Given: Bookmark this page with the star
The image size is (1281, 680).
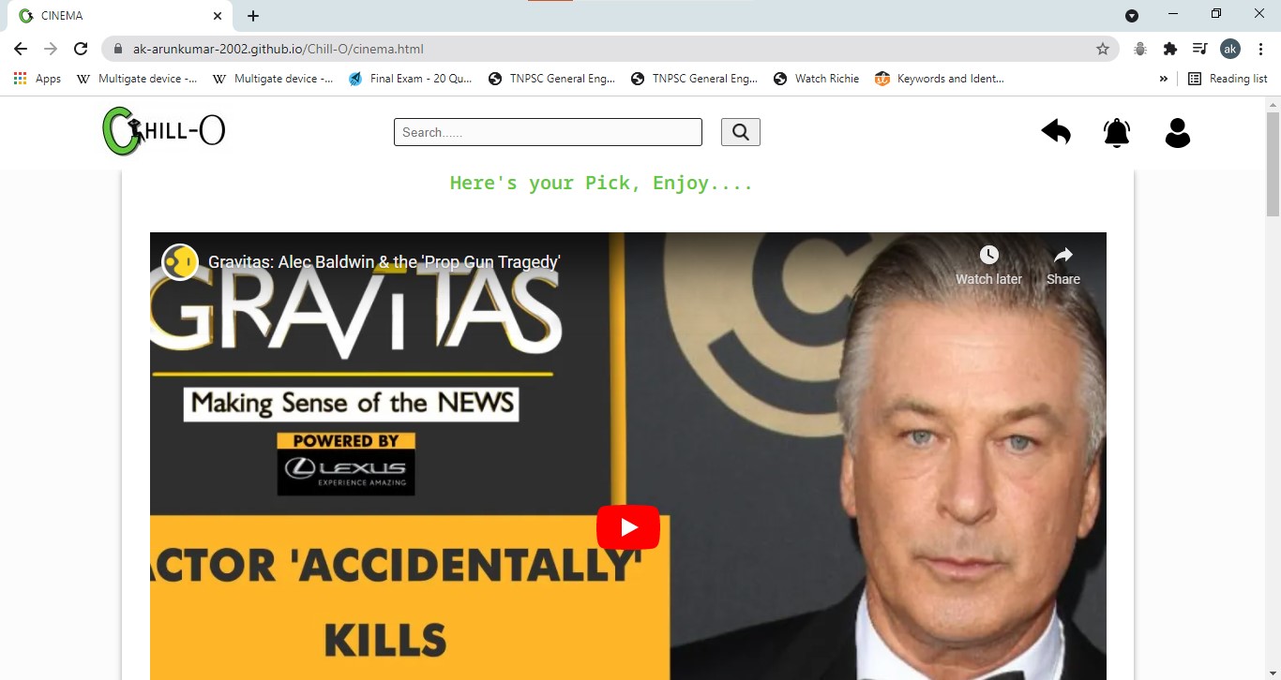Looking at the screenshot, I should (1103, 49).
